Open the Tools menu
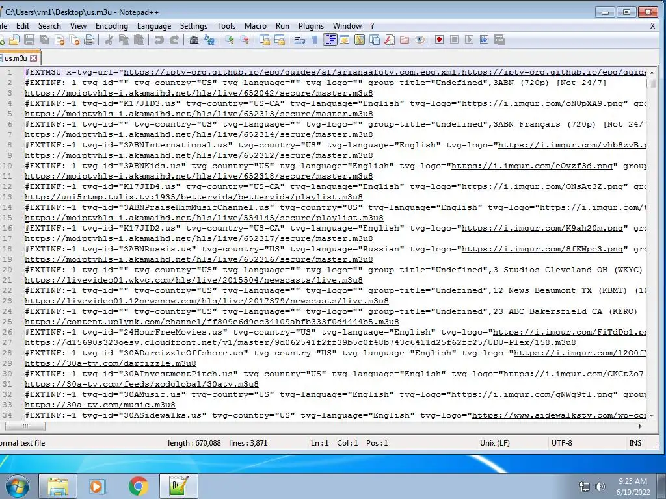 click(226, 26)
